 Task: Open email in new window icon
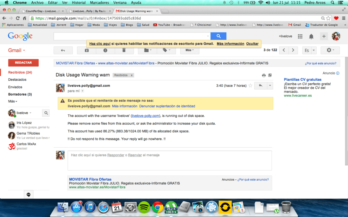point(270,75)
